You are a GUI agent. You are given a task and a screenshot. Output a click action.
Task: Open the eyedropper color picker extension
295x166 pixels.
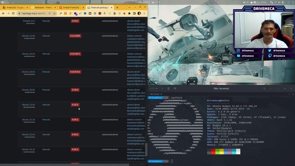point(60,13)
